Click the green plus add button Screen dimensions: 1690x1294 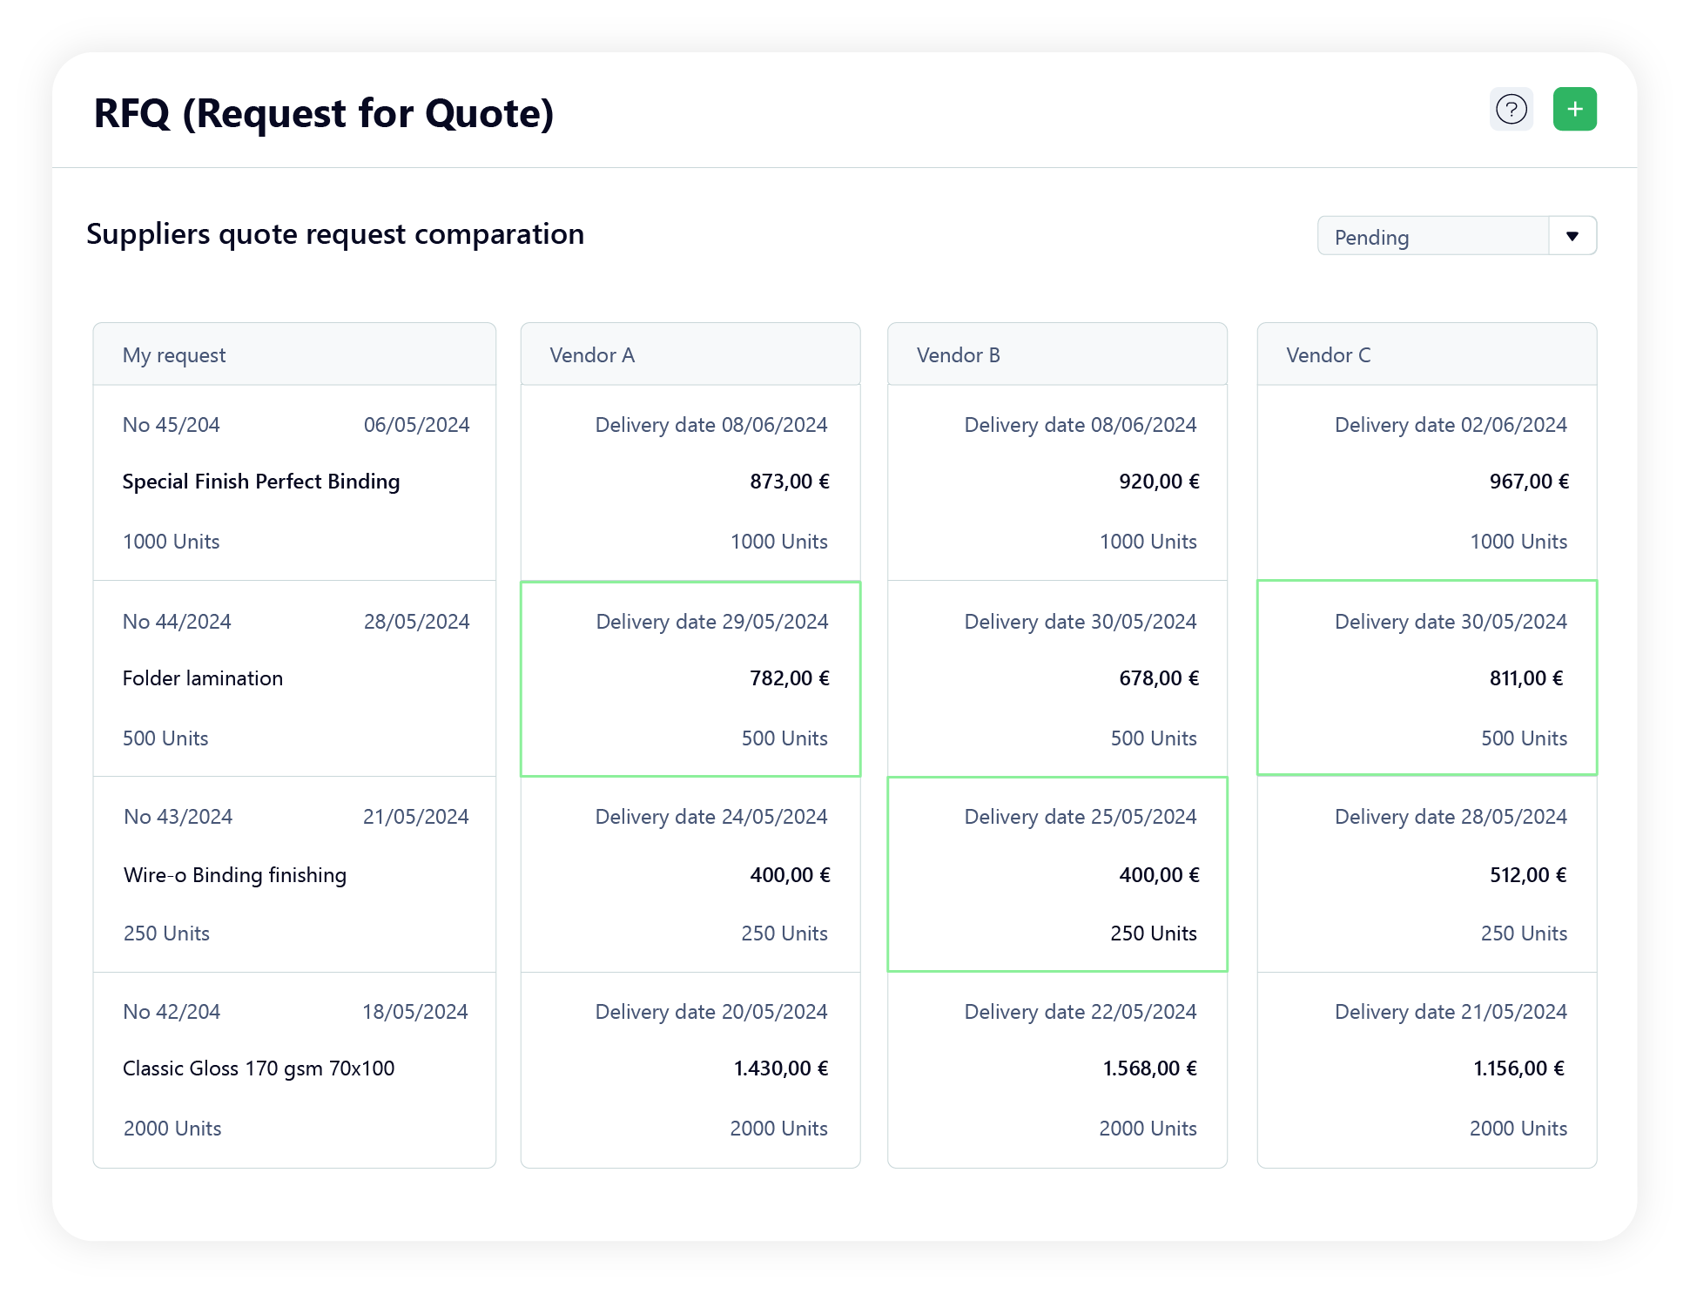click(x=1574, y=109)
